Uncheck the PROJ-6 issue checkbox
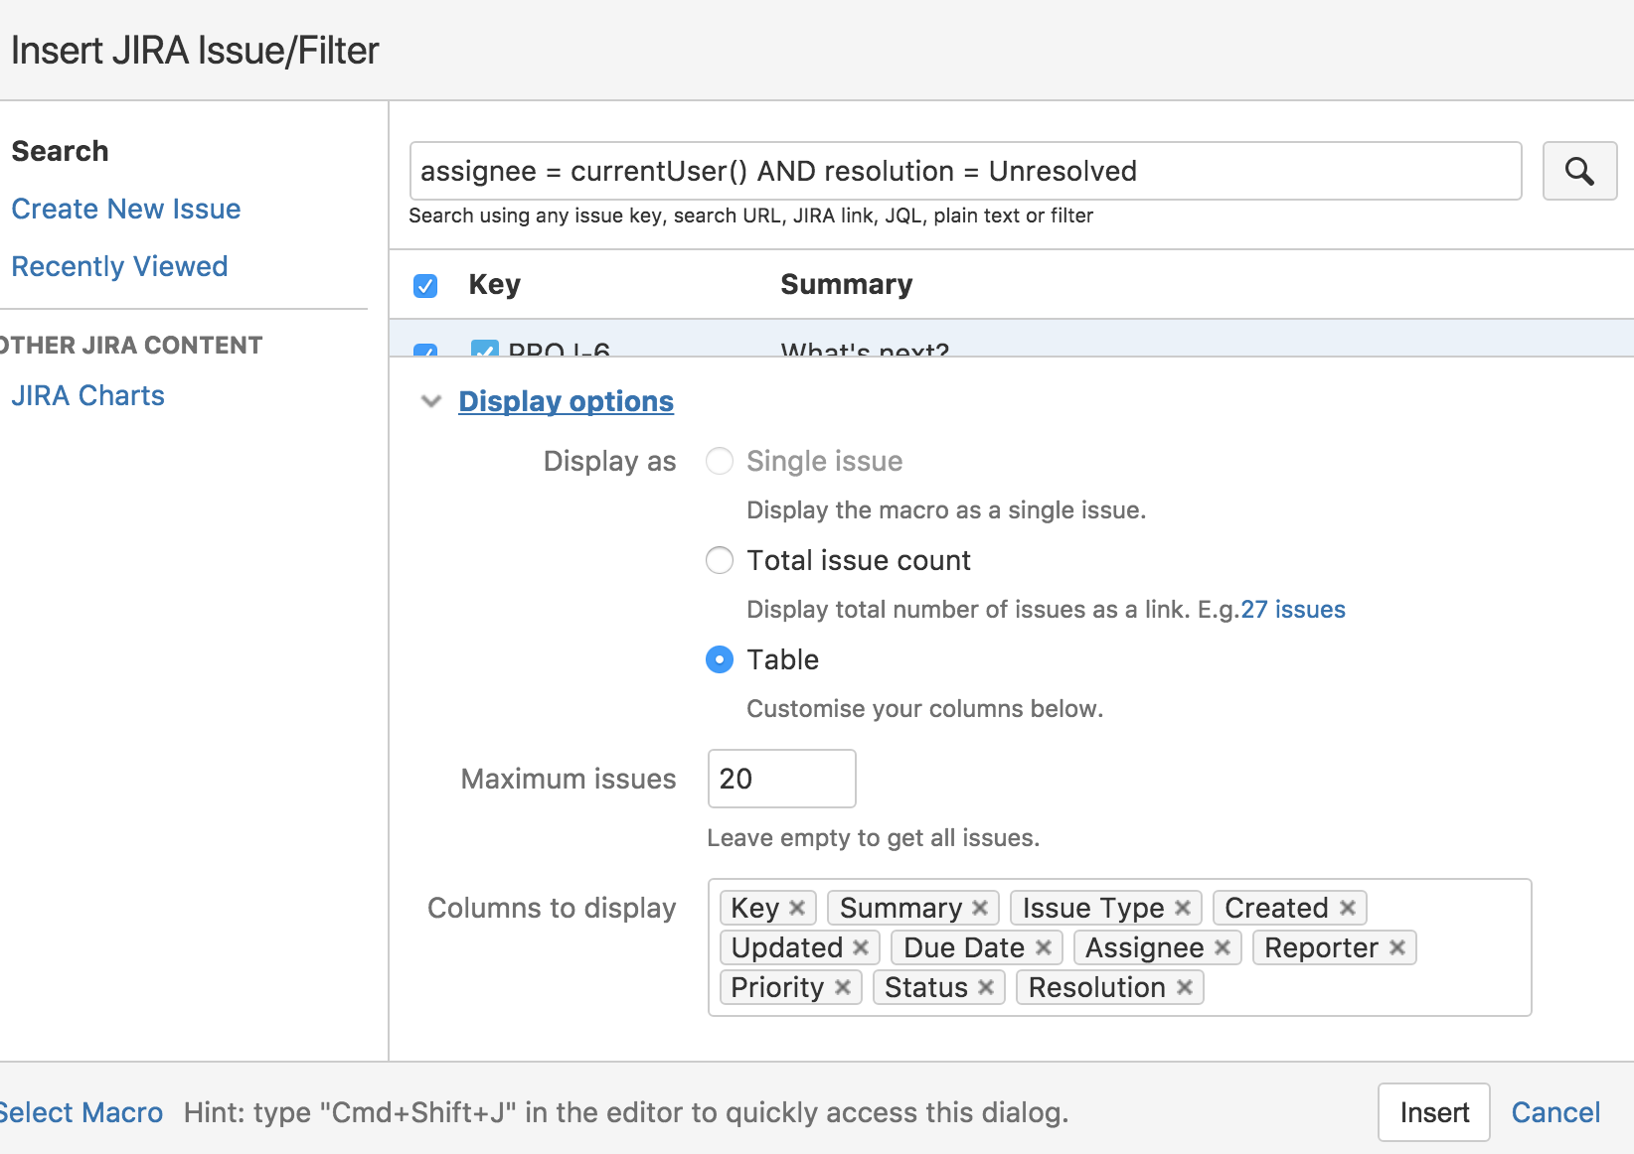The width and height of the screenshot is (1634, 1154). 485,351
